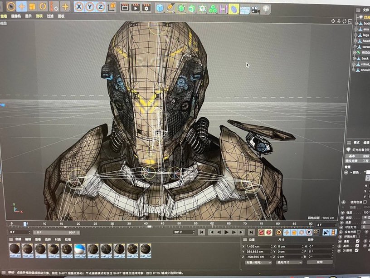Toggle the GI 照明 checkbox
Viewport: 370px width, 278px height.
[356, 250]
